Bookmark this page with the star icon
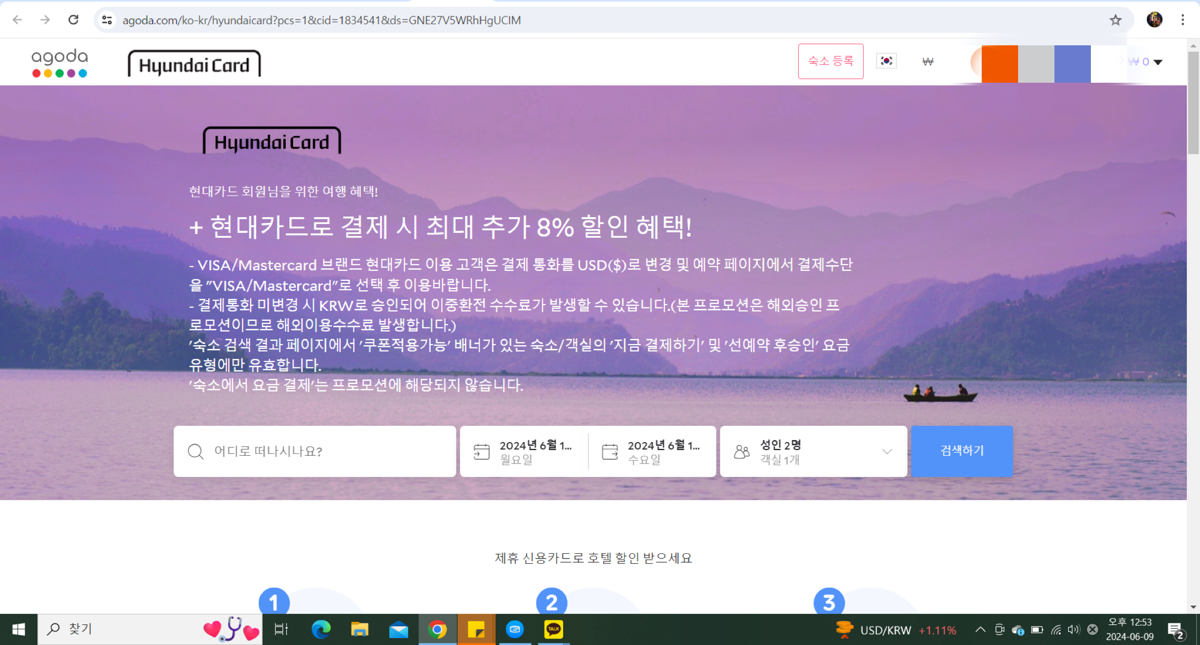This screenshot has width=1200, height=645. point(1115,20)
